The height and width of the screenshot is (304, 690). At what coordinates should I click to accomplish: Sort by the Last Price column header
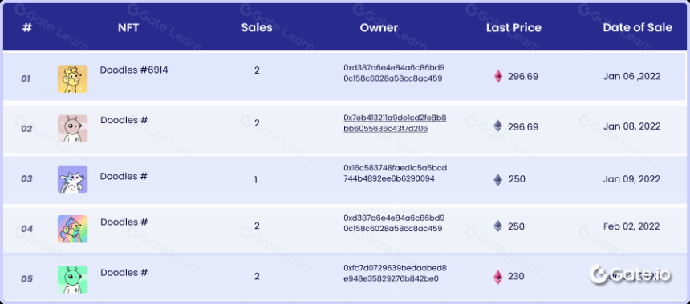(513, 28)
